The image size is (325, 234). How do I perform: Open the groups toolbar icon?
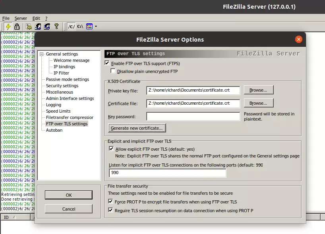pyautogui.click(x=47, y=27)
